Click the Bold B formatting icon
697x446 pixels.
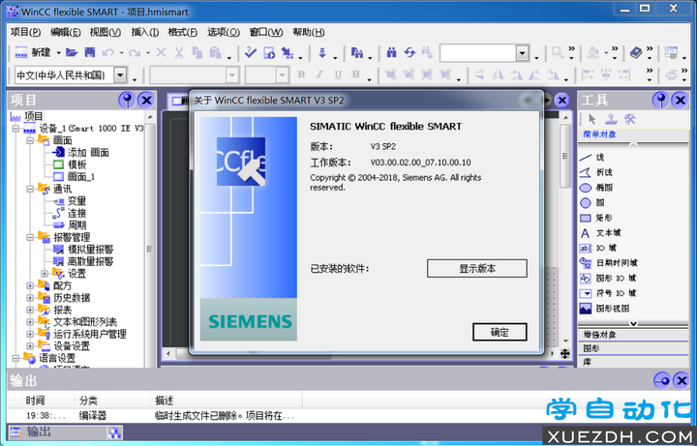click(301, 74)
